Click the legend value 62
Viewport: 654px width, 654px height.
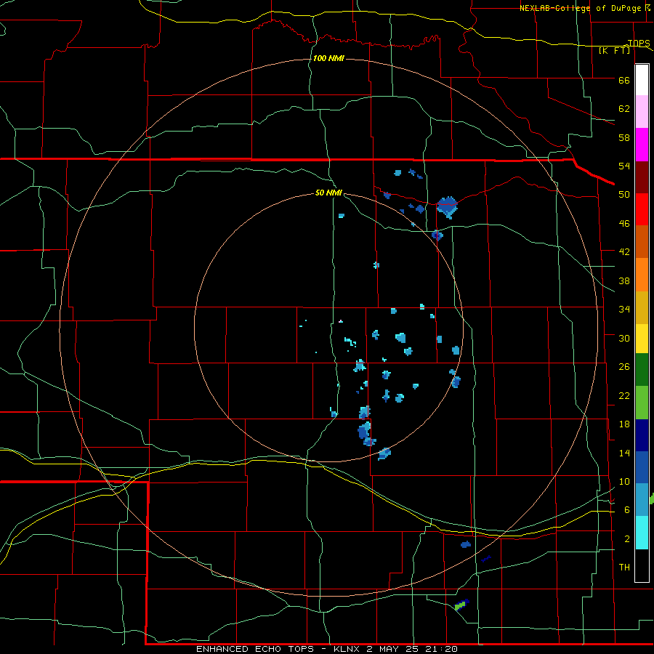[x=624, y=109]
